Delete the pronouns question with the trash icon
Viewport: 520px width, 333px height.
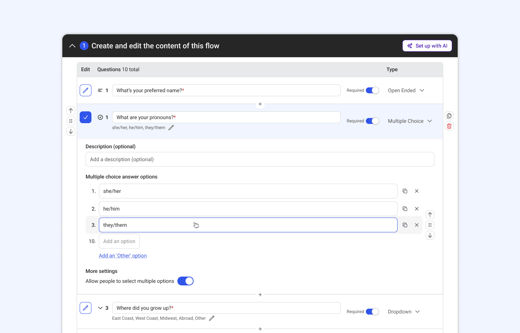click(449, 126)
